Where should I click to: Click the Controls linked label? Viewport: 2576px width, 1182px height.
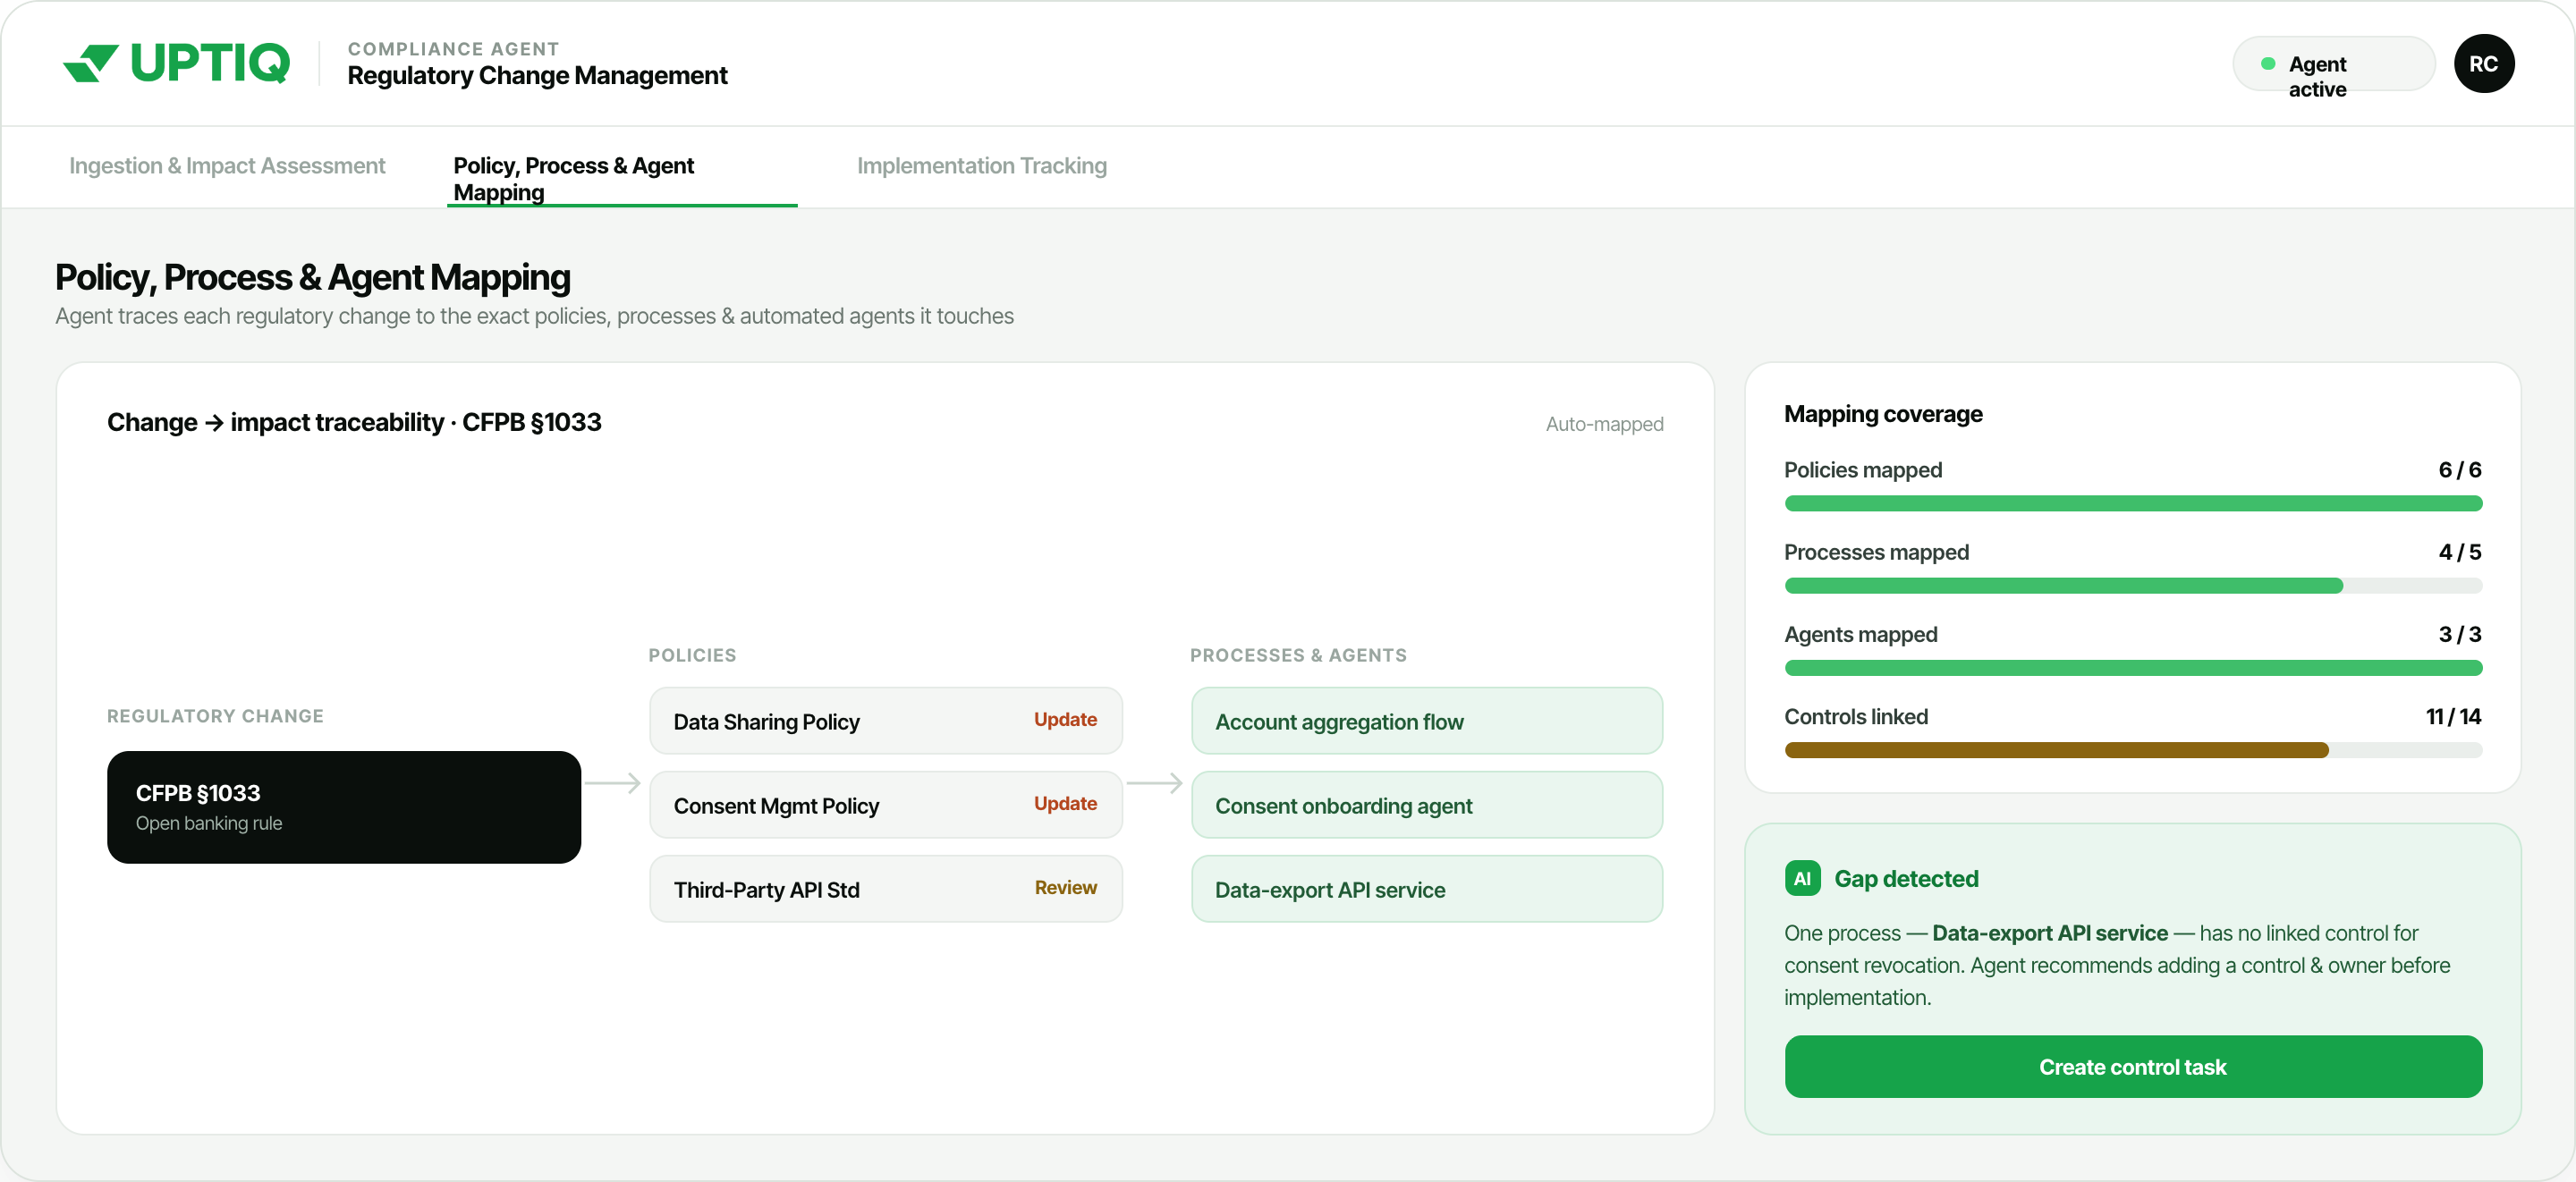[x=1856, y=716]
